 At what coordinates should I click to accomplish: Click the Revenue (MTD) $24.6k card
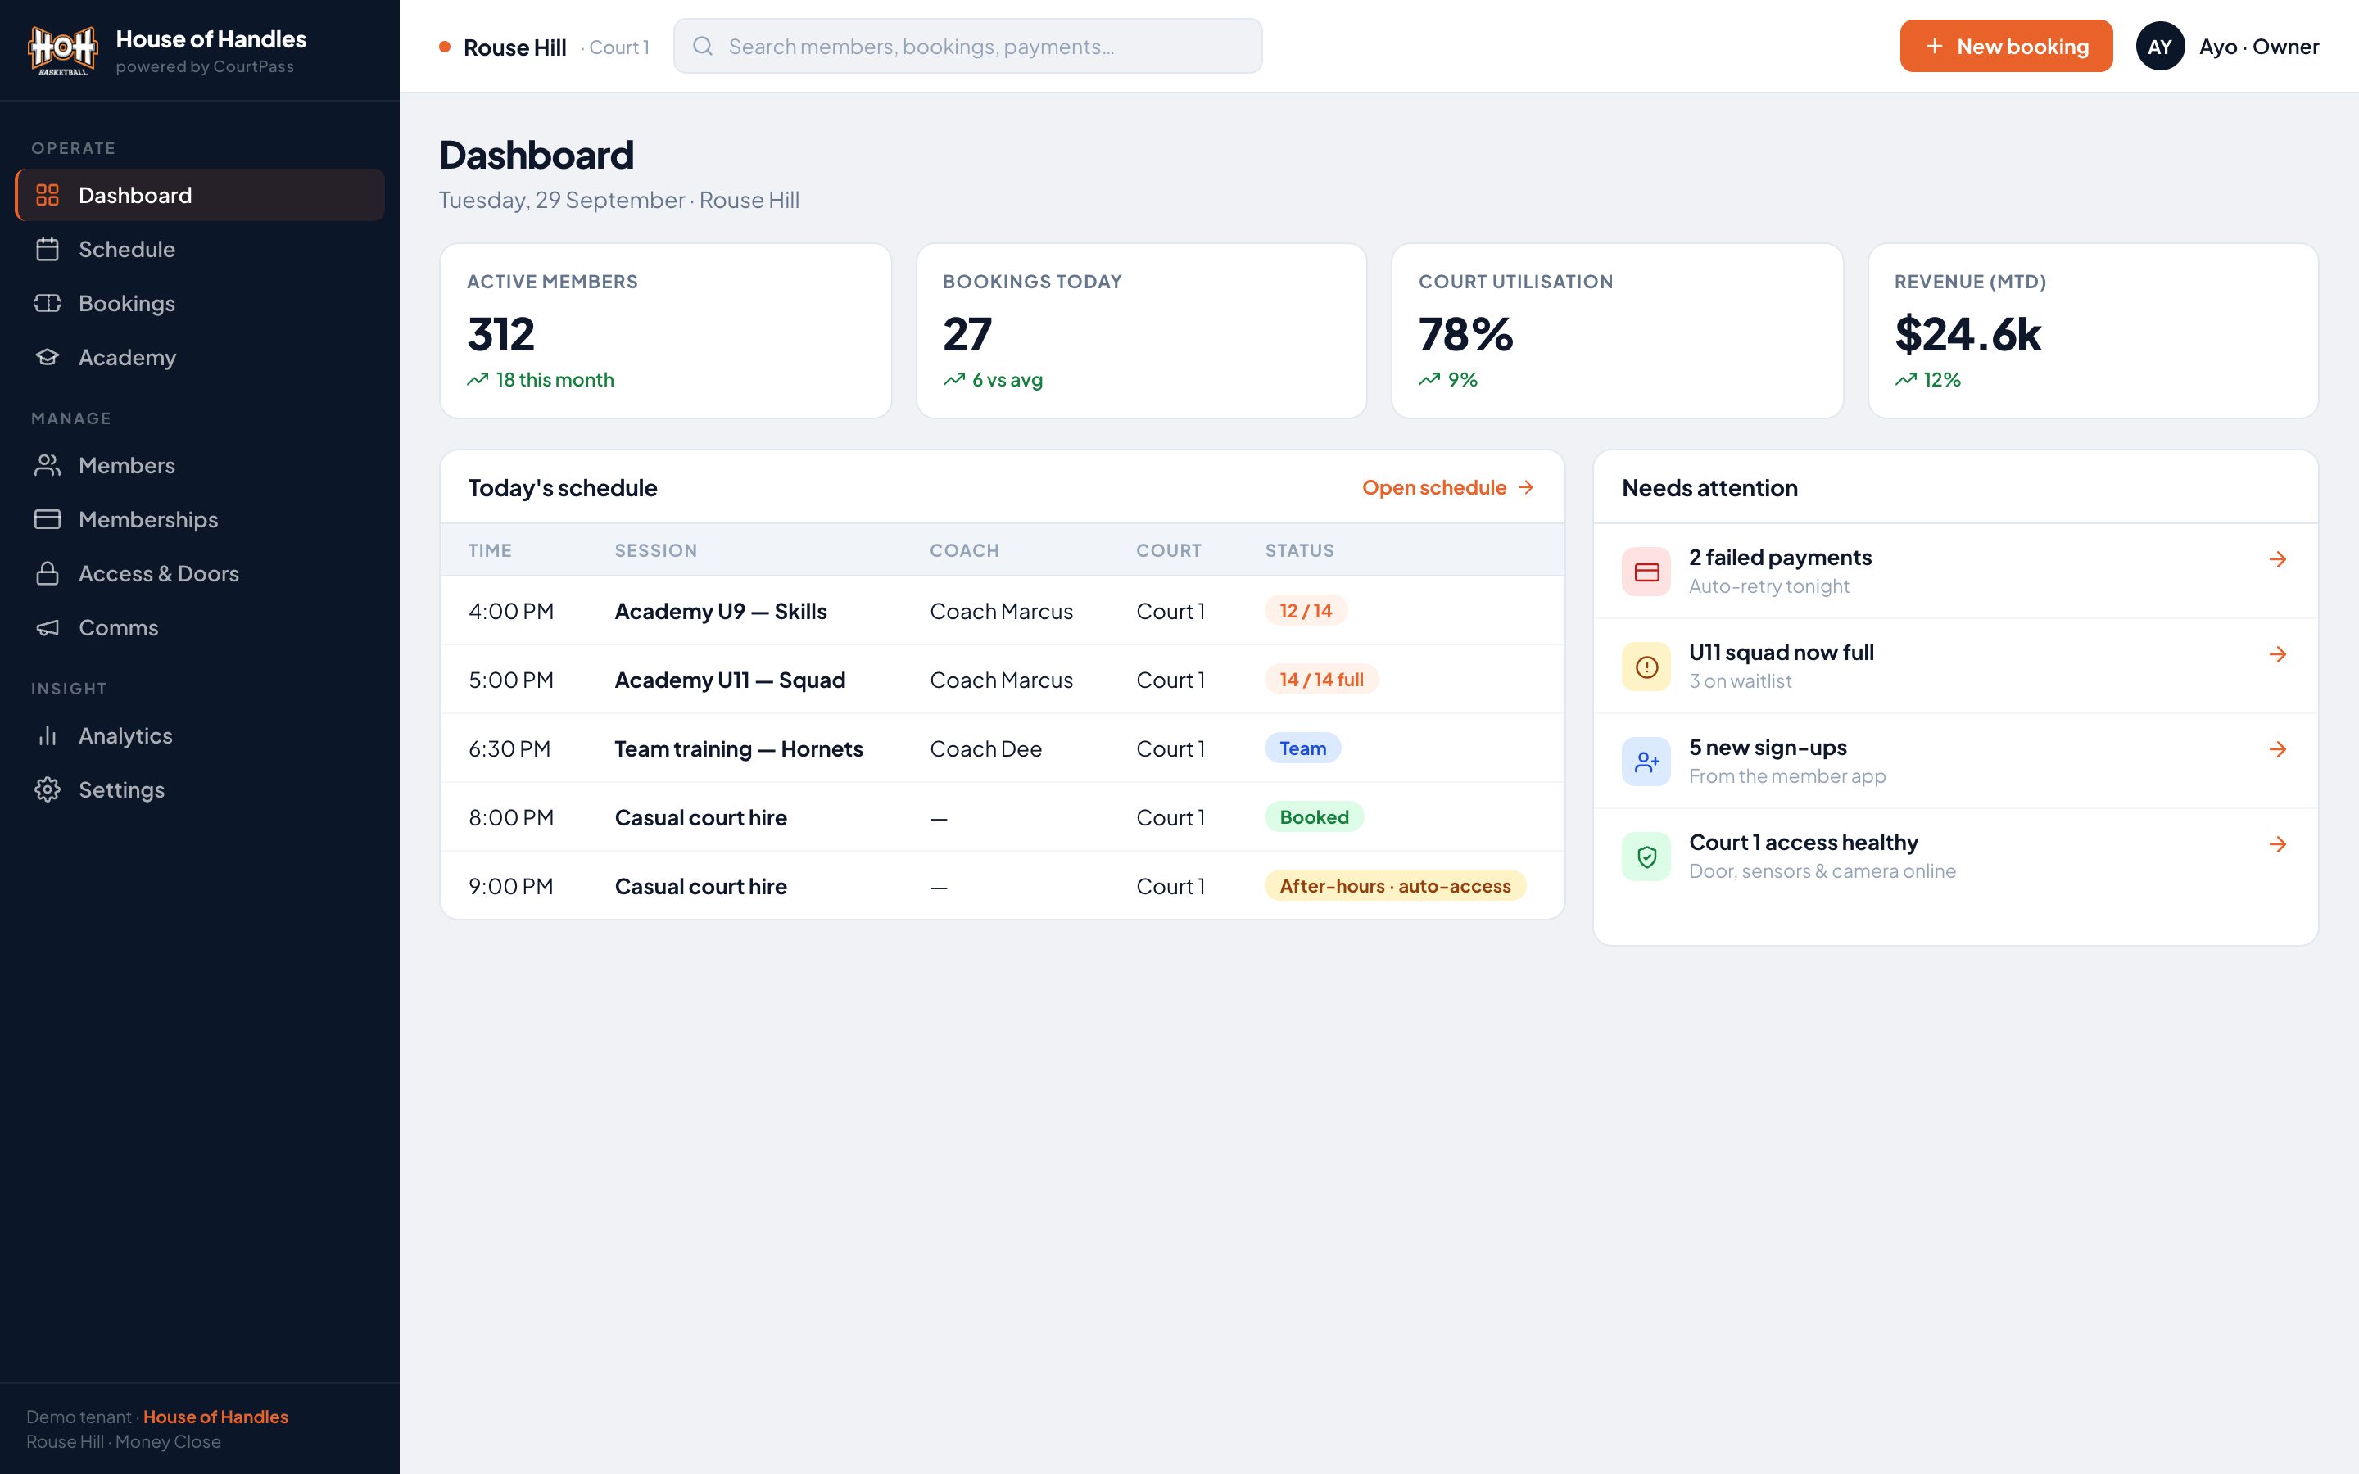coord(2093,331)
